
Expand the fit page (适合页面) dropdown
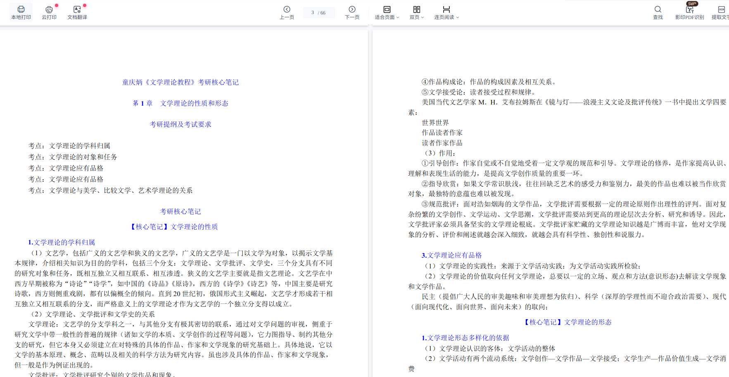(x=387, y=12)
